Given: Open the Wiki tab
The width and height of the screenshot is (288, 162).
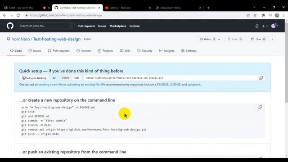Looking at the screenshot, I should pyautogui.click(x=125, y=51).
